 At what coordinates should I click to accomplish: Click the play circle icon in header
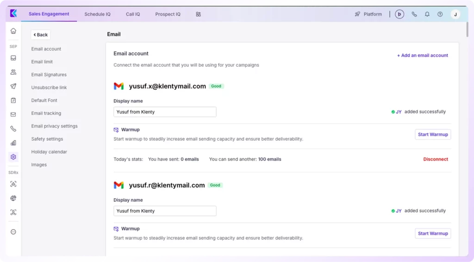pos(399,14)
